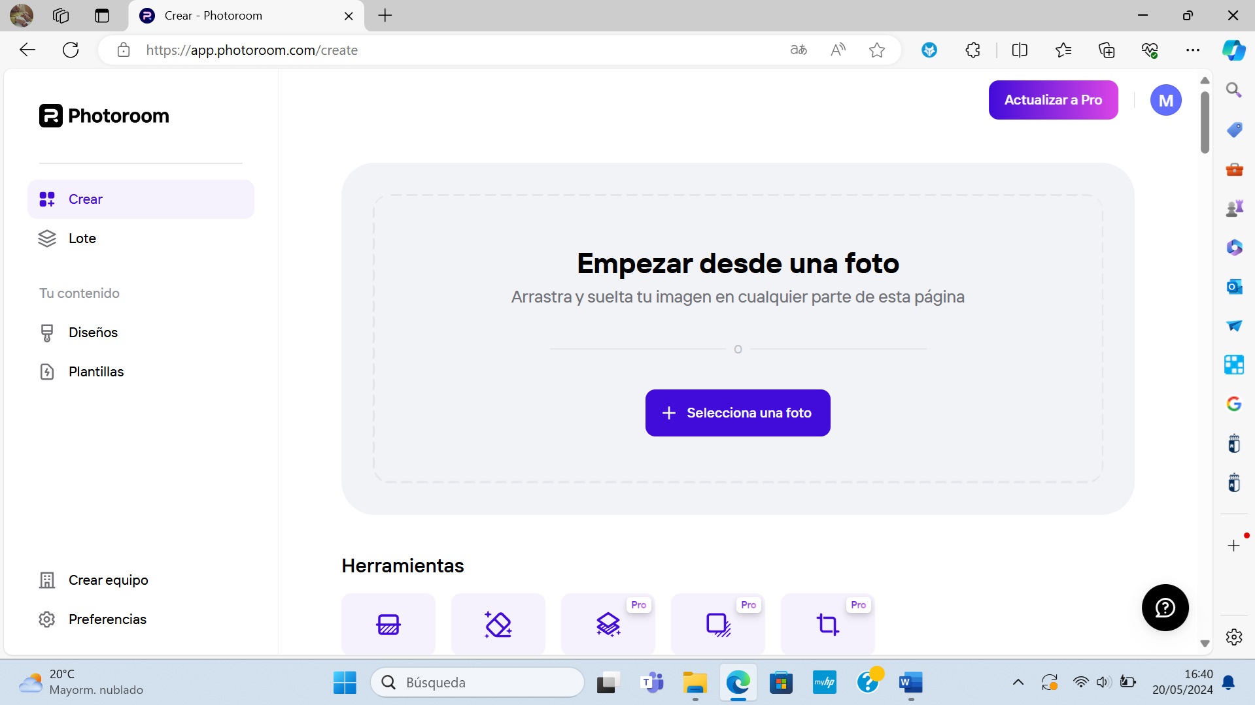Open Diseños in the sidebar
This screenshot has height=705, width=1255.
[x=92, y=332]
